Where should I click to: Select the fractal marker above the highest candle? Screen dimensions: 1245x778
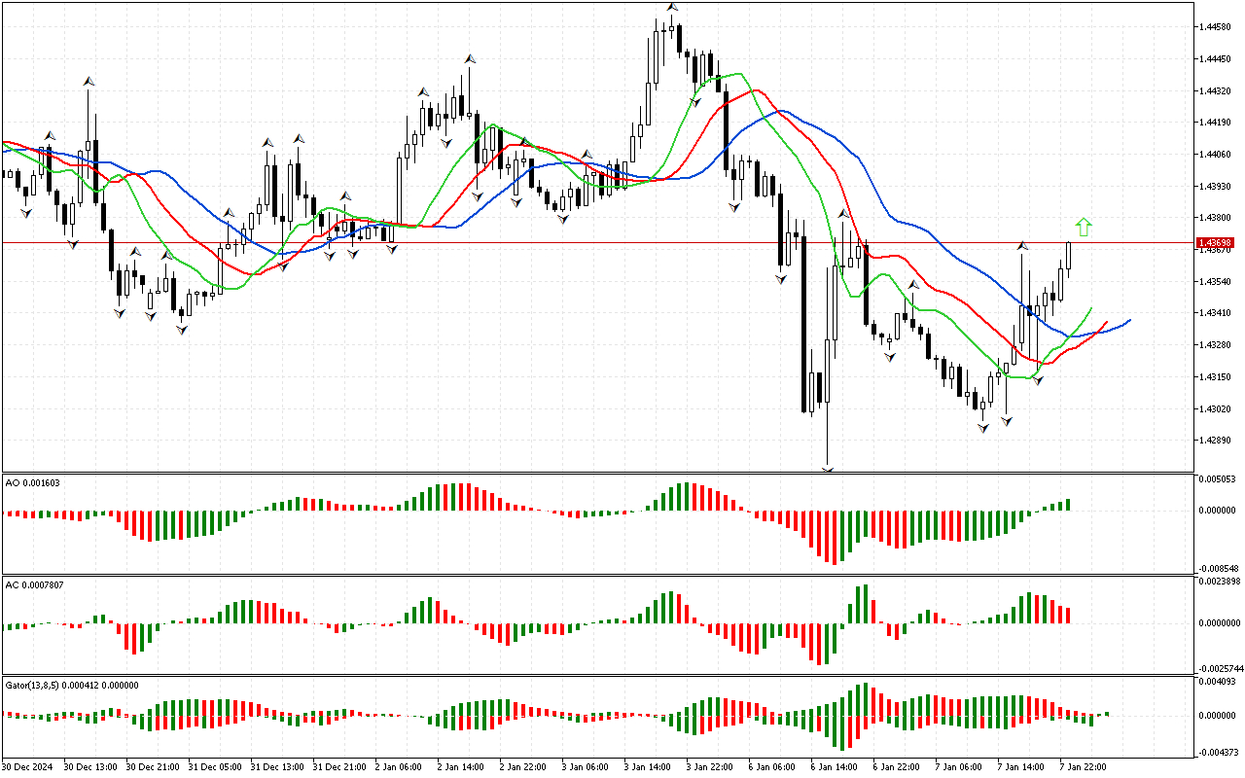click(672, 7)
